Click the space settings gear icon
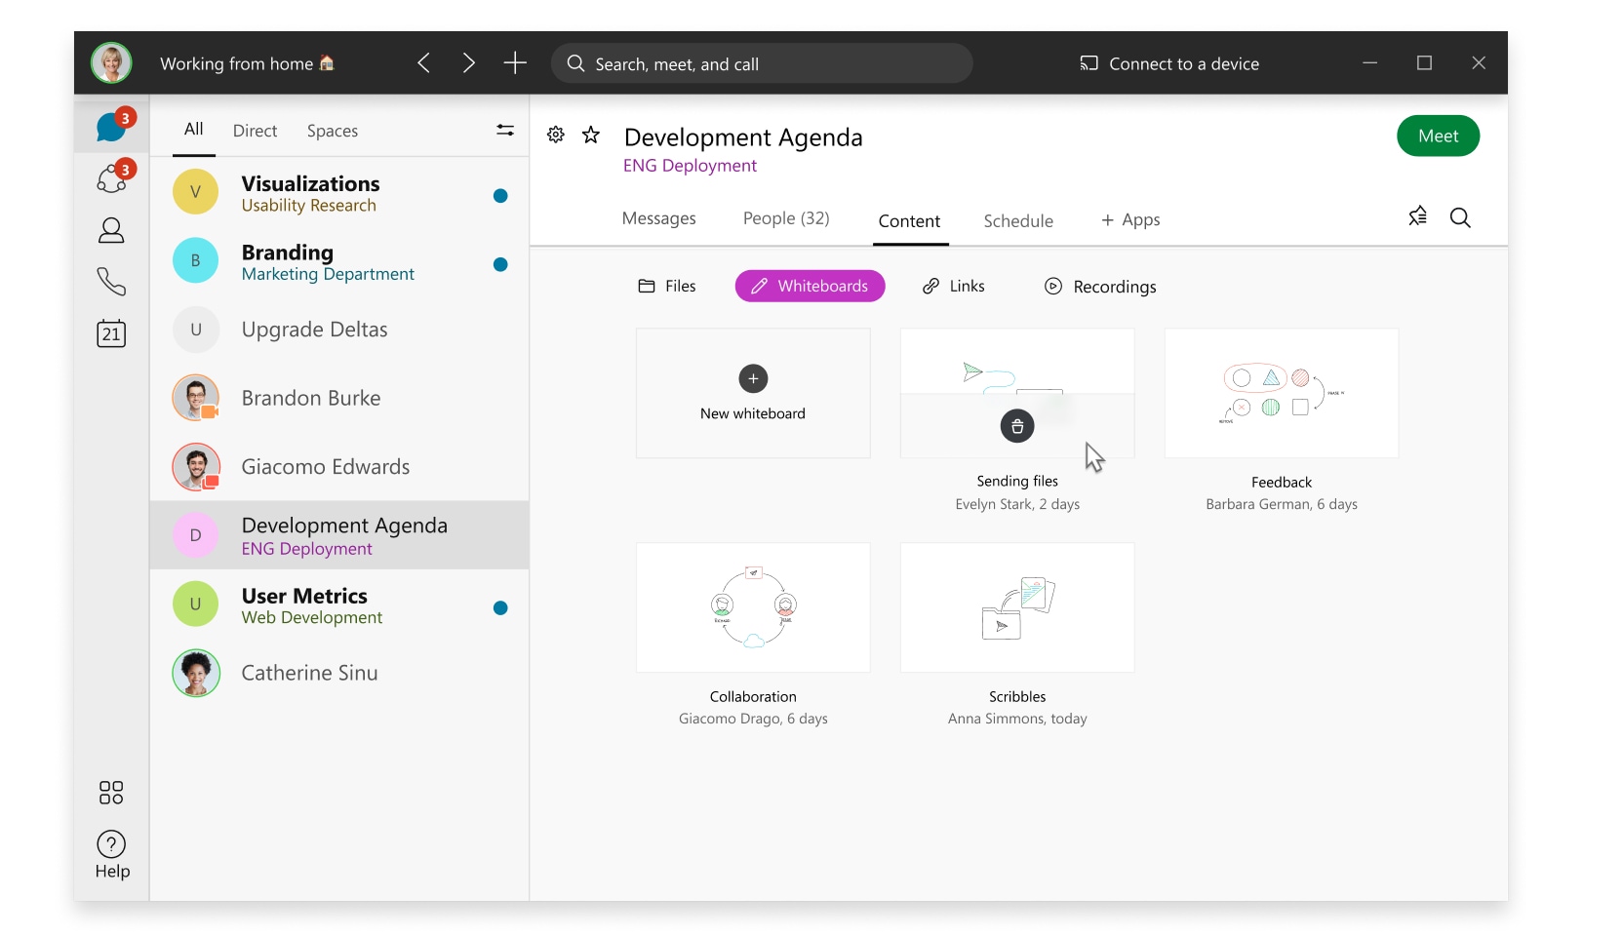 (x=556, y=135)
